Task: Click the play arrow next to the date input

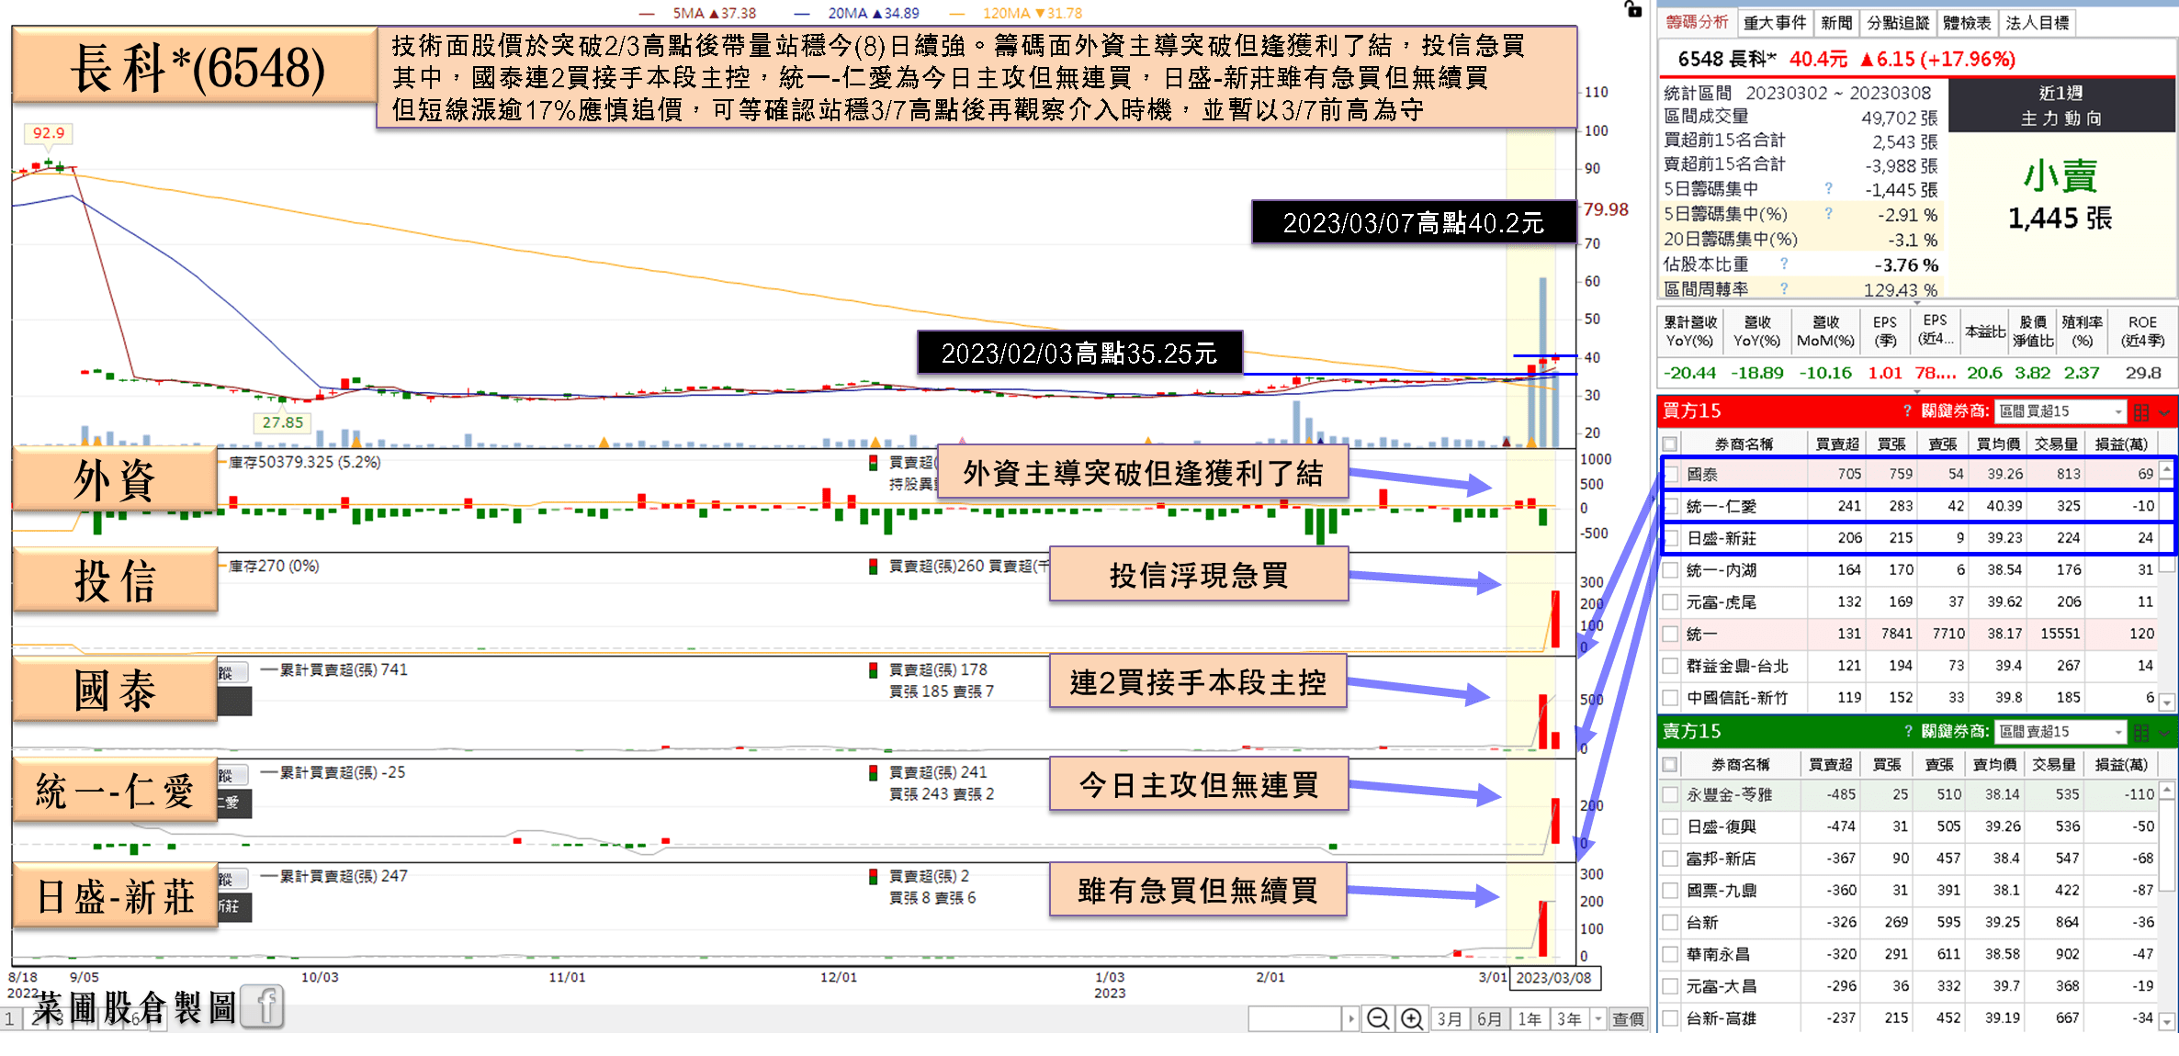Action: (x=1350, y=1018)
